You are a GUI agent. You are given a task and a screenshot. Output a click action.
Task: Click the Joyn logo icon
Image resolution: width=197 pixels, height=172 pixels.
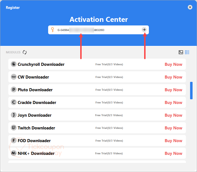coord(14,115)
